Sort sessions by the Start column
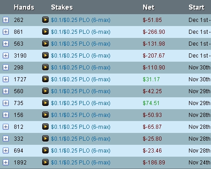 (x=196, y=7)
